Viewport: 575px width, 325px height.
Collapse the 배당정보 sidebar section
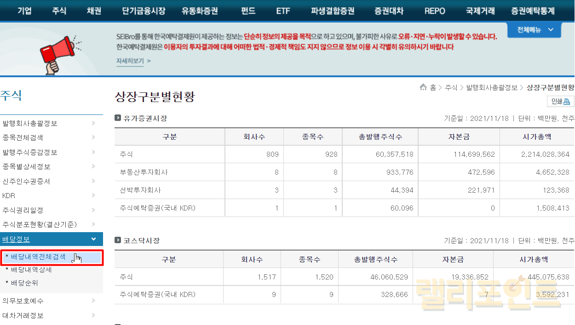click(93, 239)
